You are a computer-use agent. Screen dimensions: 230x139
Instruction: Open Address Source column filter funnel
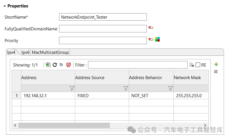coord(126,88)
